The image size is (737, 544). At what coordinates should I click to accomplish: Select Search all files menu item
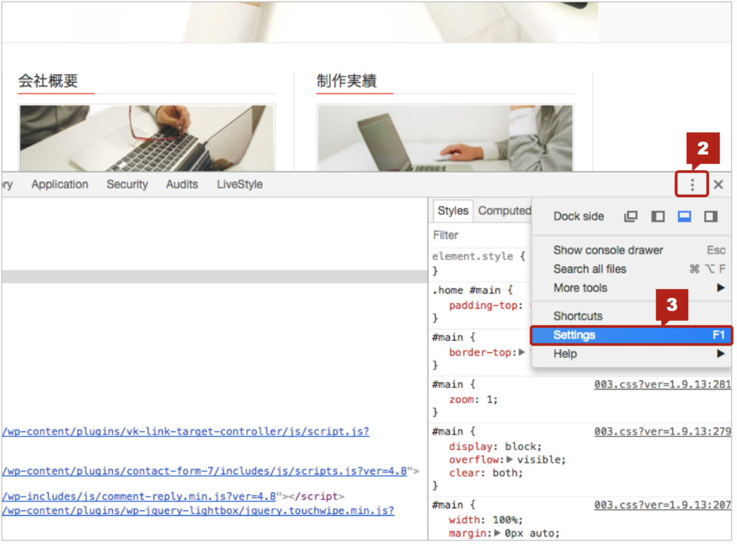[632, 269]
